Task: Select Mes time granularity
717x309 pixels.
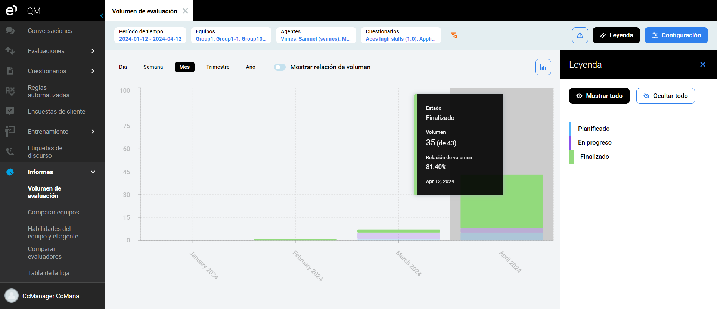Action: tap(184, 67)
